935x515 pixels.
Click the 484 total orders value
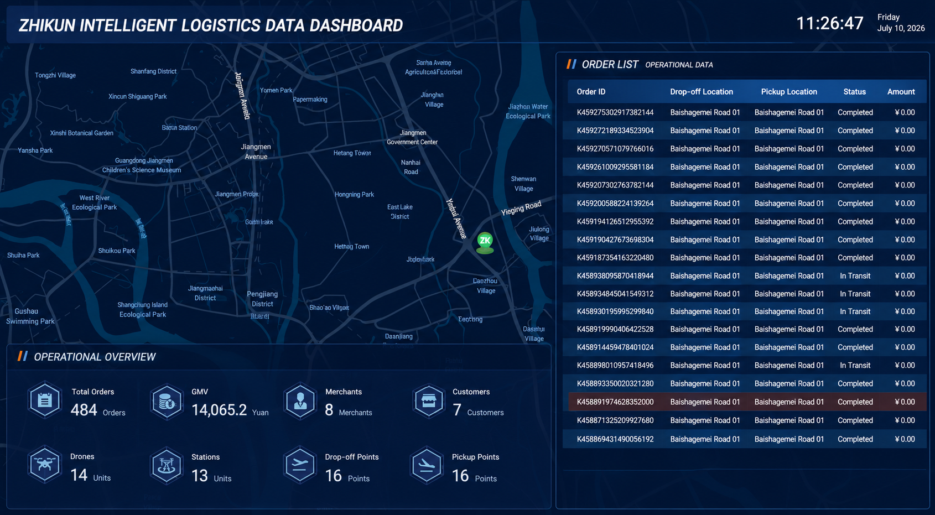click(84, 410)
